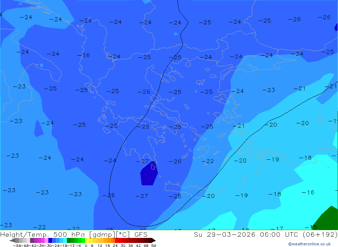This screenshot has height=247, width=338.
Task: Pick the first yellow swatch in color scale
Action: pyautogui.click(x=87, y=240)
